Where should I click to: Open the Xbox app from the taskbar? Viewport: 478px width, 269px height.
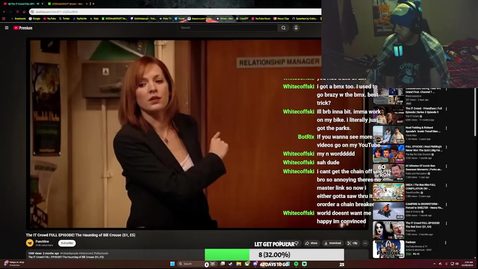click(x=247, y=264)
